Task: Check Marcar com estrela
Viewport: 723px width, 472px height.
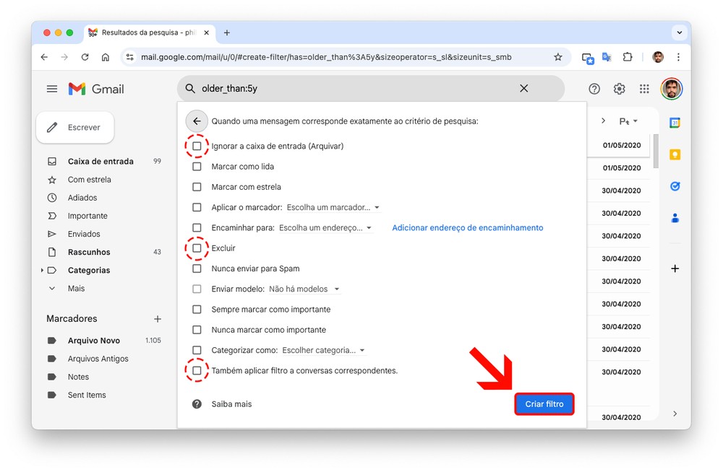Action: point(197,187)
